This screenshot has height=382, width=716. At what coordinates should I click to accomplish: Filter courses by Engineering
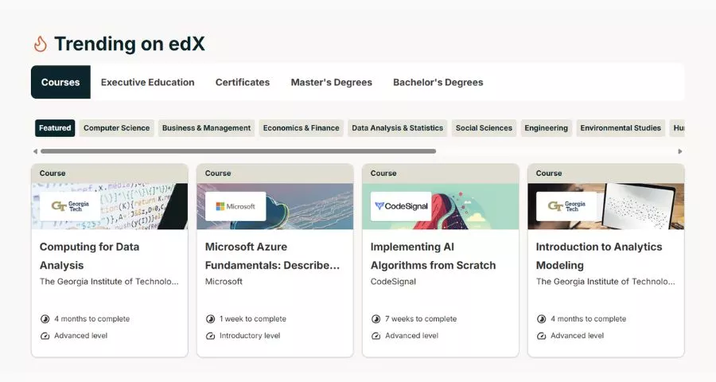click(x=546, y=128)
